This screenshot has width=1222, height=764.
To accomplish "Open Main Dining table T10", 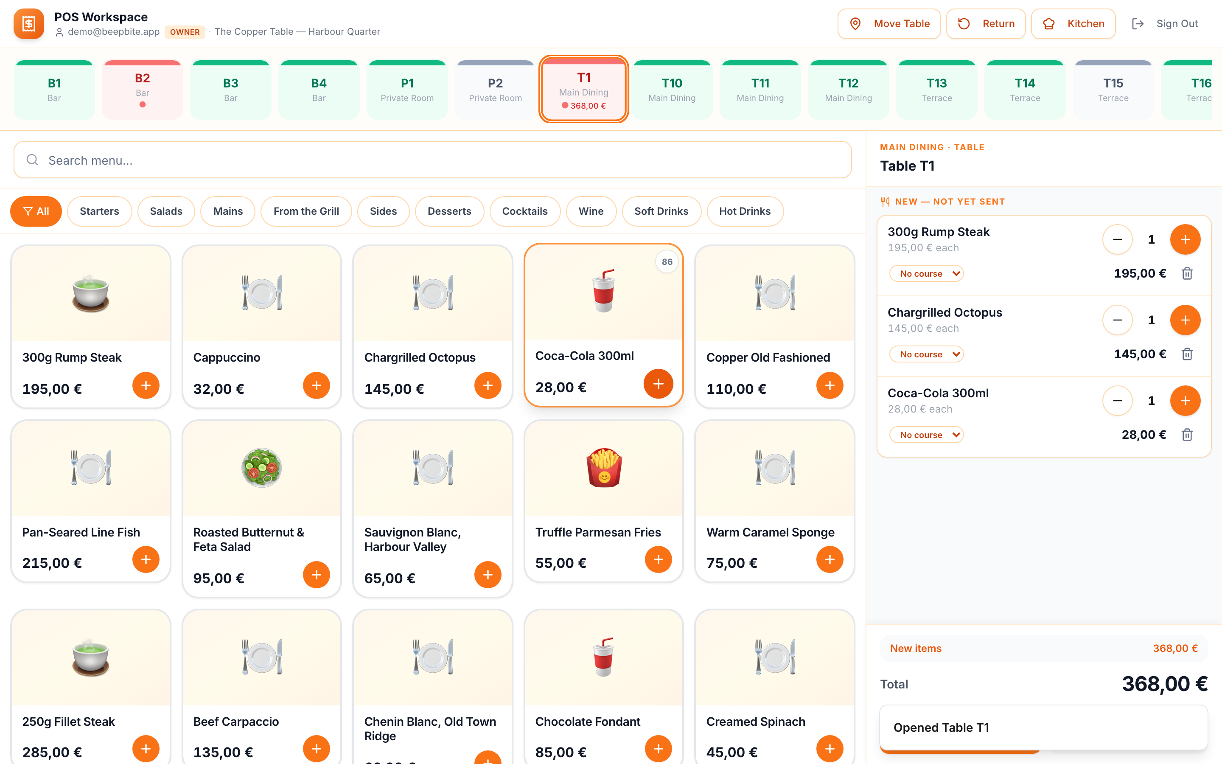I will point(672,90).
